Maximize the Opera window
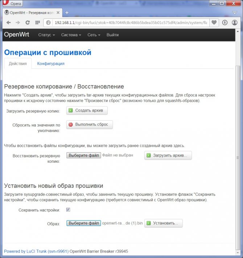The height and width of the screenshot is (258, 243). click(222, 3)
